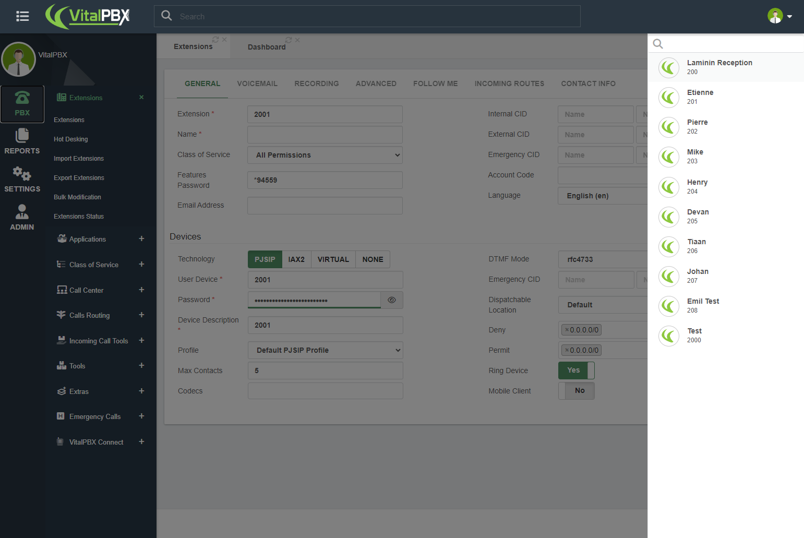Select VIRTUAL technology
The width and height of the screenshot is (804, 538).
[x=333, y=259]
